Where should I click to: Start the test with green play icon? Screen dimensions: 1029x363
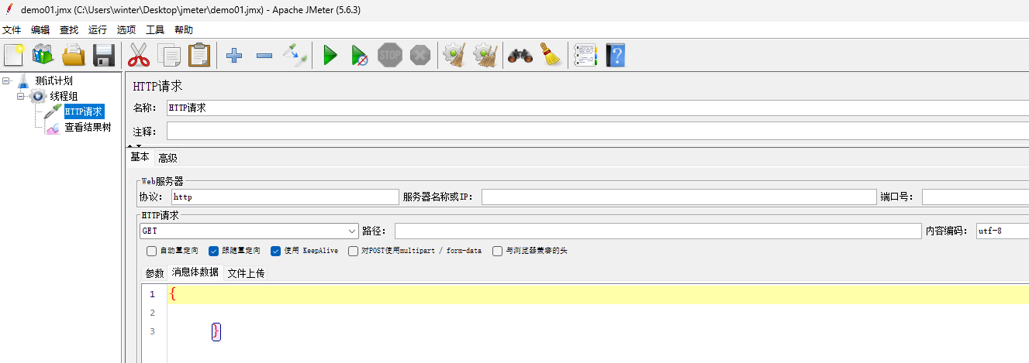pyautogui.click(x=330, y=55)
